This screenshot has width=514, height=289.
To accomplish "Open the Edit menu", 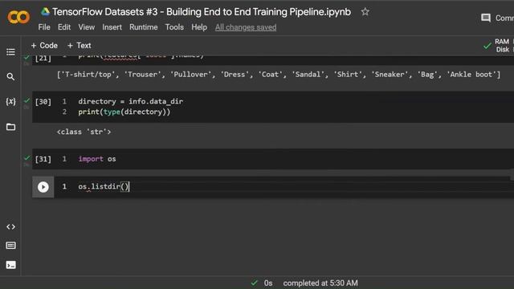I will 64,27.
